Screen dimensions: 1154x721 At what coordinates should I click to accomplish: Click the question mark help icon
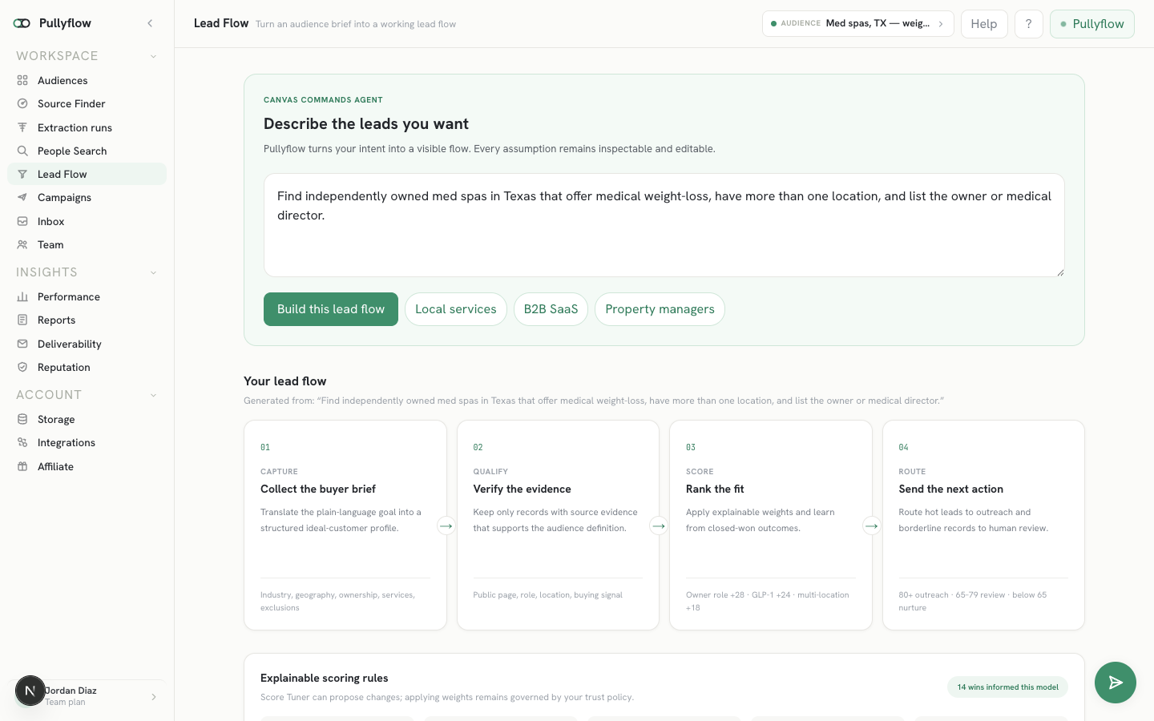(x=1029, y=24)
